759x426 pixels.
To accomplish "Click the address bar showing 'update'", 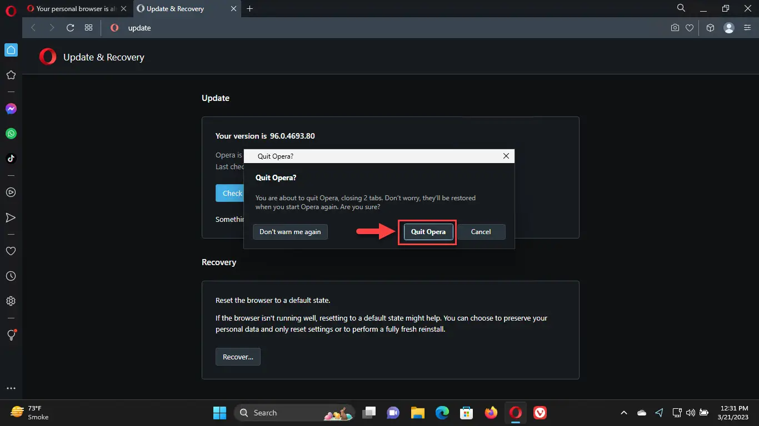I will point(383,28).
